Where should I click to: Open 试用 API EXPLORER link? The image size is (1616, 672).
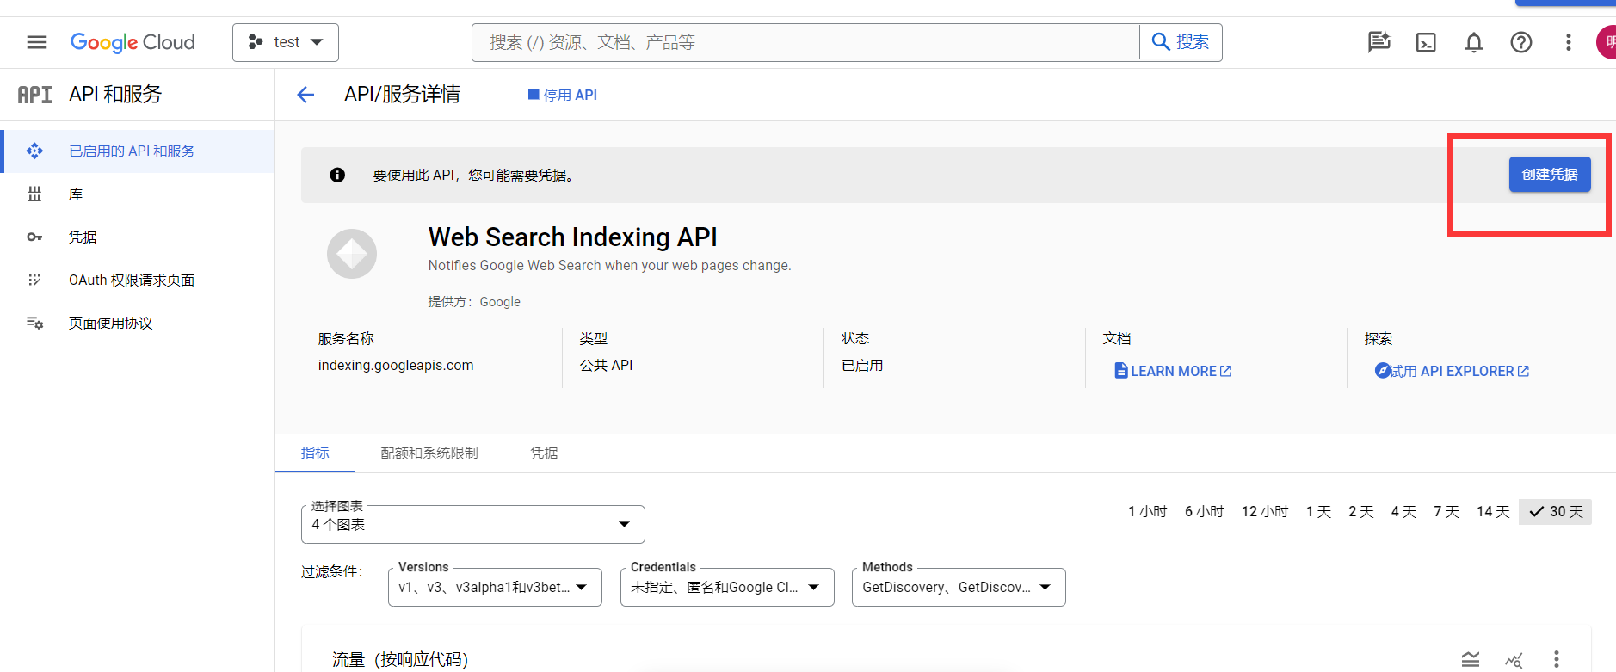click(1453, 371)
